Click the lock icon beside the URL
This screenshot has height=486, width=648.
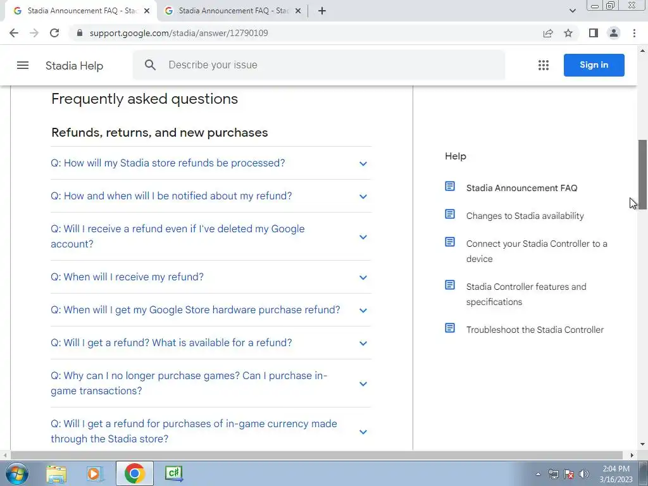point(79,33)
